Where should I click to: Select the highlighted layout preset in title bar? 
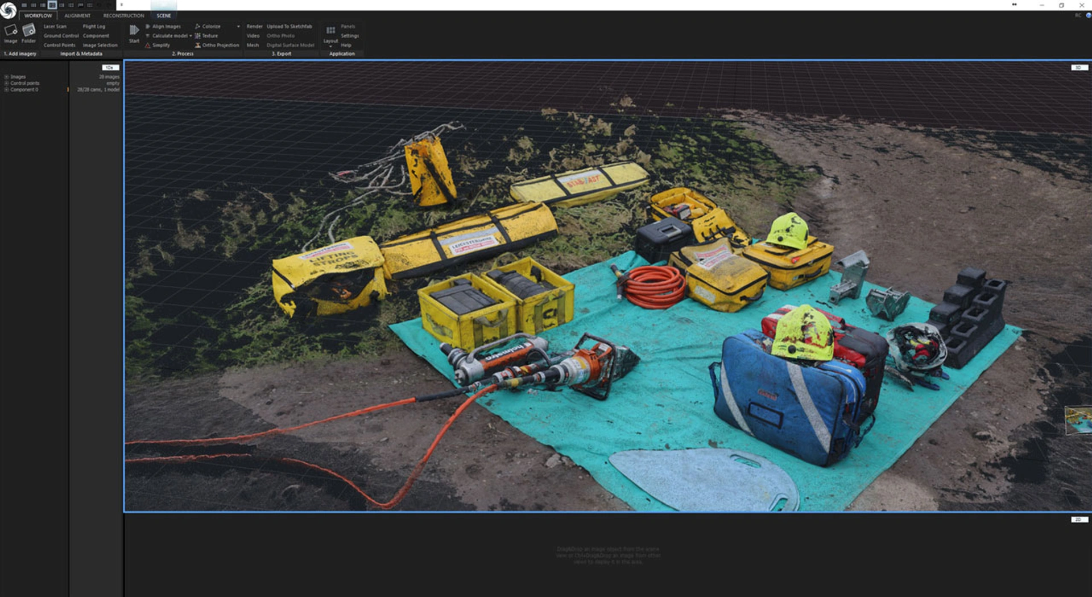(52, 5)
